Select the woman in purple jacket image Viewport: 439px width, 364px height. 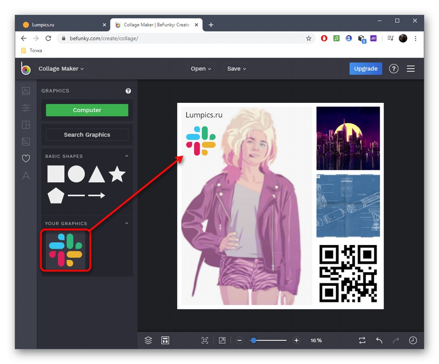coord(247,206)
